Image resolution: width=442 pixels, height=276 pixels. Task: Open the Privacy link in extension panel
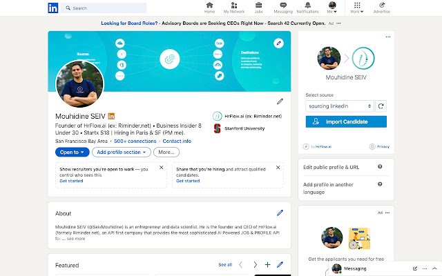coord(379,147)
